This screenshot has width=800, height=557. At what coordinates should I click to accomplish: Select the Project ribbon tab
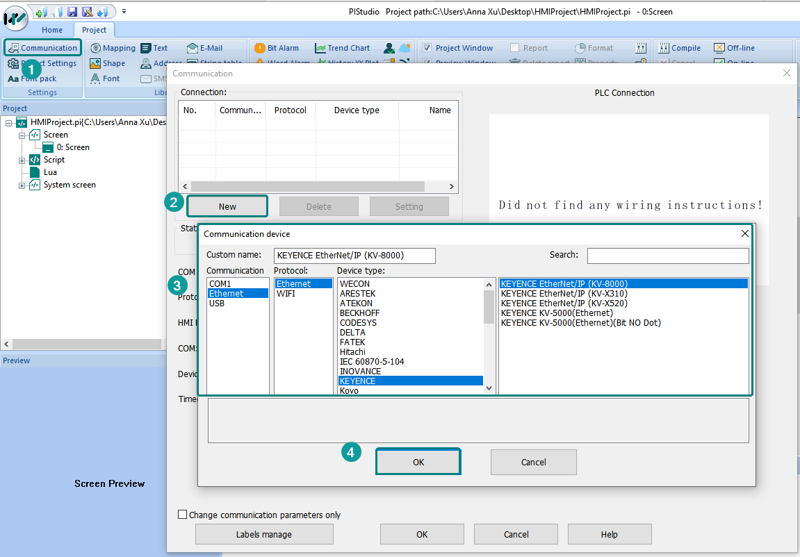click(x=95, y=30)
